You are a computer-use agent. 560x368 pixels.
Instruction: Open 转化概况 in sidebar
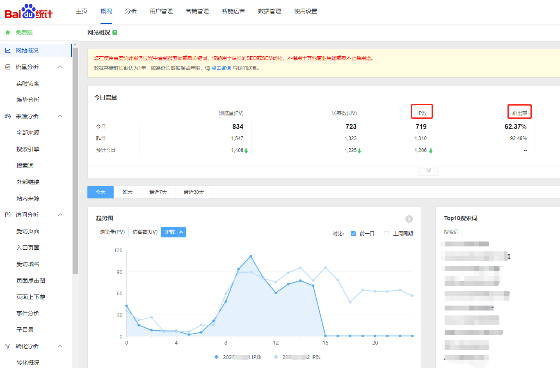[x=28, y=363]
